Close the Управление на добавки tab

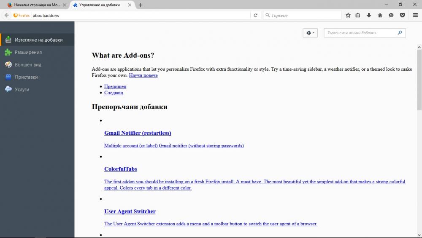pos(130,5)
